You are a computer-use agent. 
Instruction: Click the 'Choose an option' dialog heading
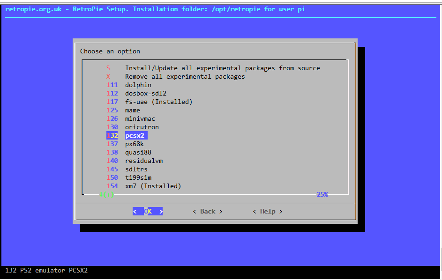pyautogui.click(x=110, y=51)
